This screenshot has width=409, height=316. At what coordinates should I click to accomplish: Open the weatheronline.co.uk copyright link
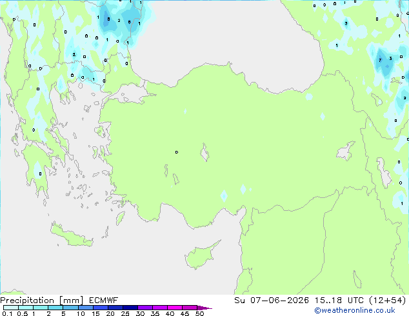click(355, 310)
